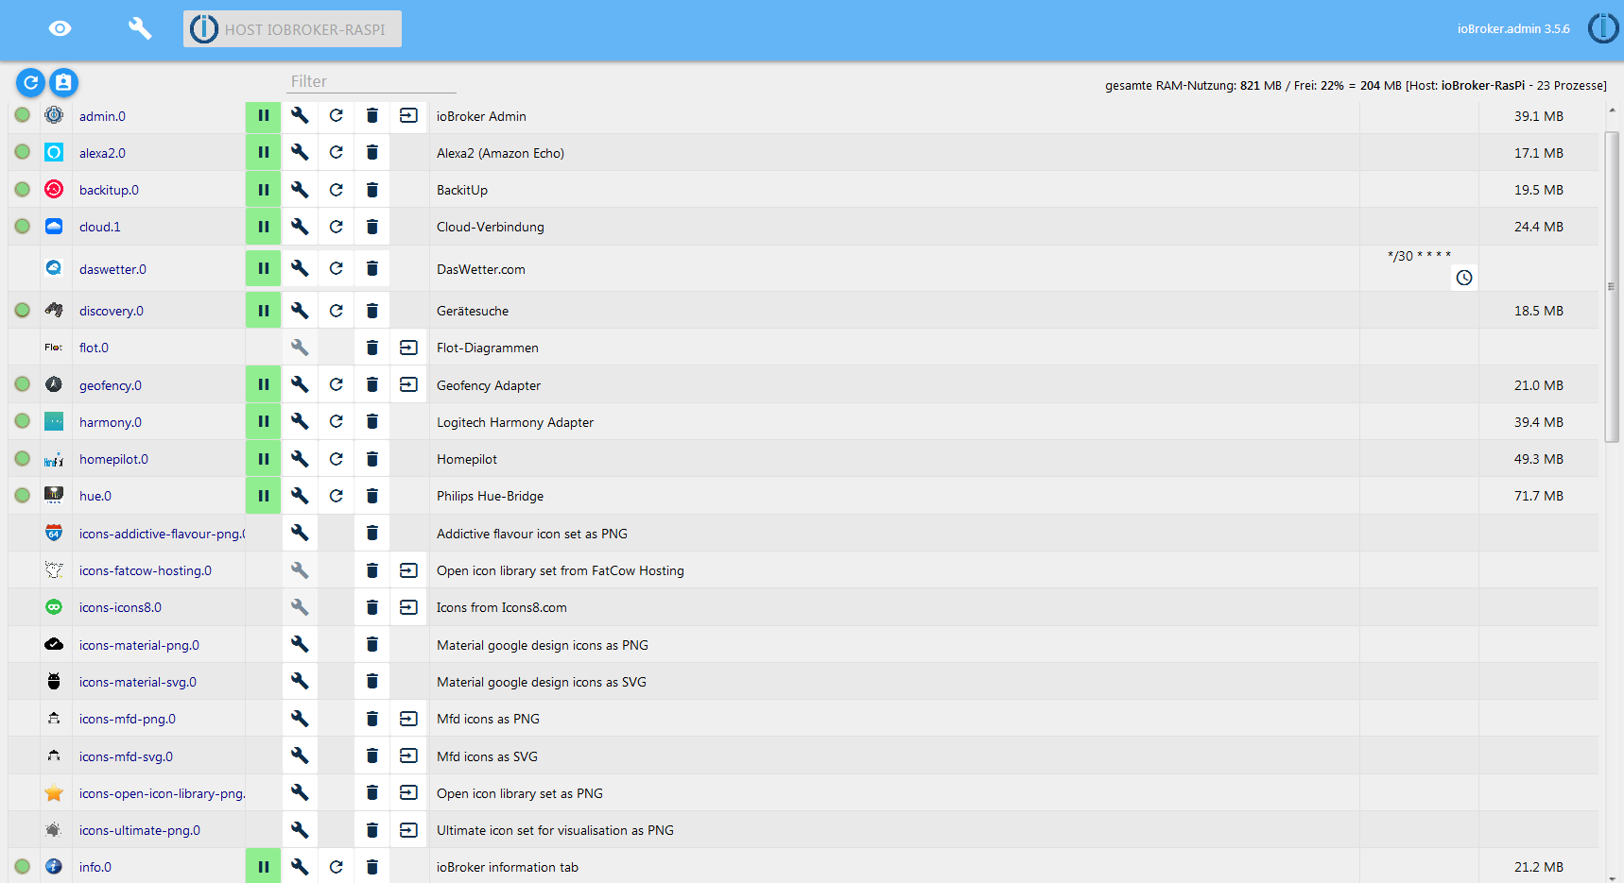1624x883 pixels.
Task: Restart the hue.0 instance
Action: tap(336, 495)
